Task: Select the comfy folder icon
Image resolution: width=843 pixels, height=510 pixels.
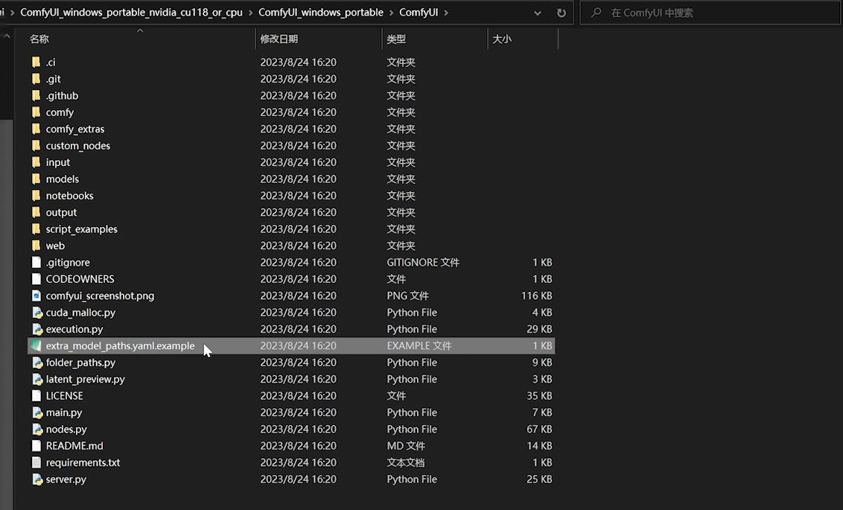Action: click(x=36, y=112)
